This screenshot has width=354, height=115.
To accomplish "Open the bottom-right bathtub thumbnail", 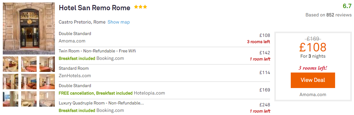I will tap(47, 99).
